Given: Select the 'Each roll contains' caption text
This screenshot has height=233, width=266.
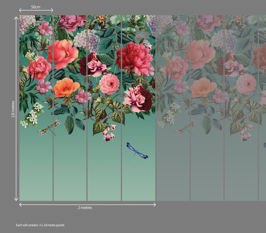Looking at the screenshot, I should [40, 225].
